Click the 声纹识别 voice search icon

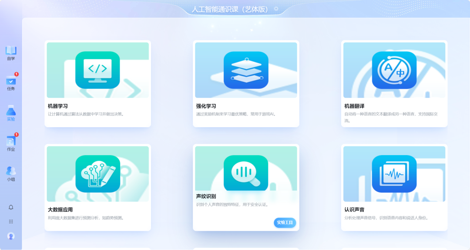pyautogui.click(x=246, y=173)
